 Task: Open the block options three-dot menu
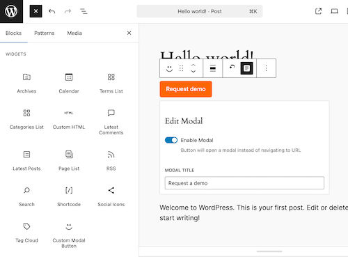(x=266, y=68)
